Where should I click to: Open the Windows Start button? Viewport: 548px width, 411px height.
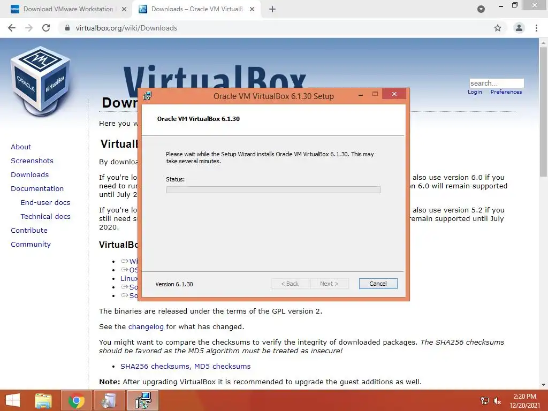click(13, 400)
